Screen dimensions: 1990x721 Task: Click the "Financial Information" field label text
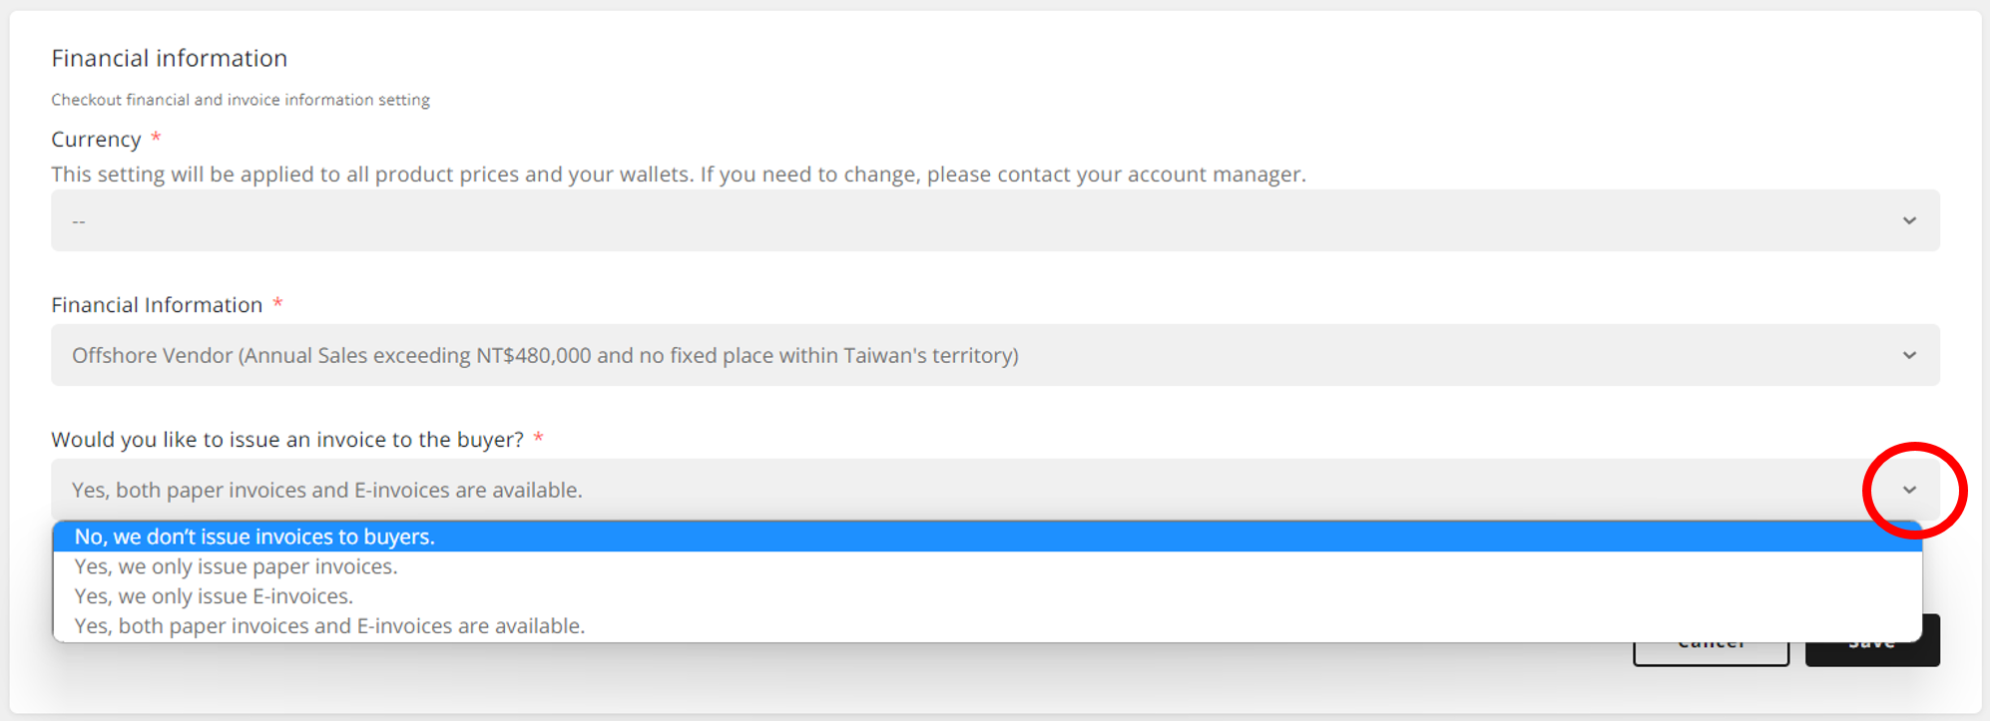157,305
